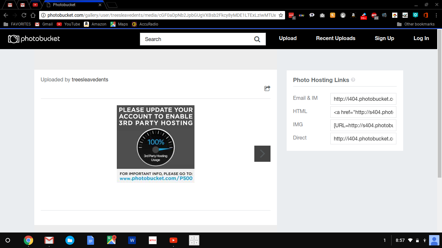Select the HTML code field
Image resolution: width=442 pixels, height=248 pixels.
coord(363,112)
